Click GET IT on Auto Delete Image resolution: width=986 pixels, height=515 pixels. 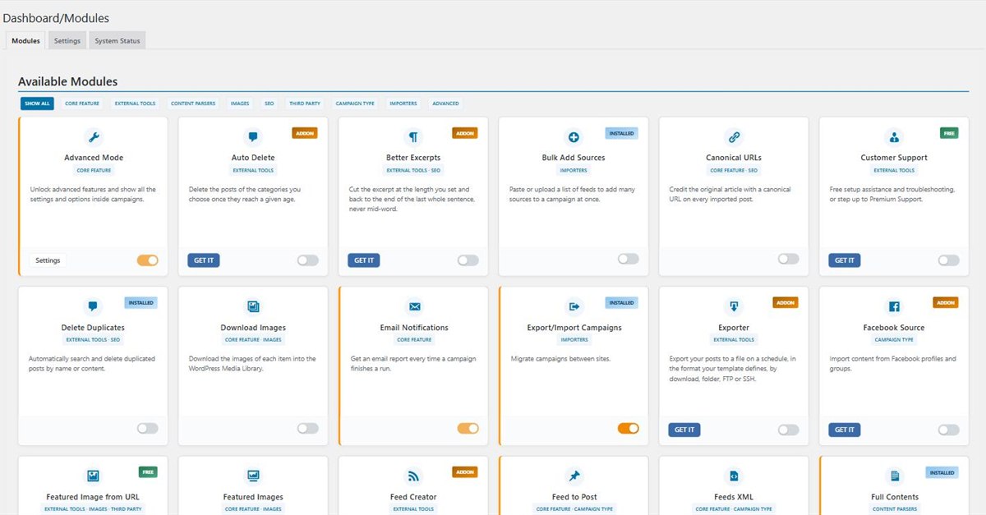[204, 260]
